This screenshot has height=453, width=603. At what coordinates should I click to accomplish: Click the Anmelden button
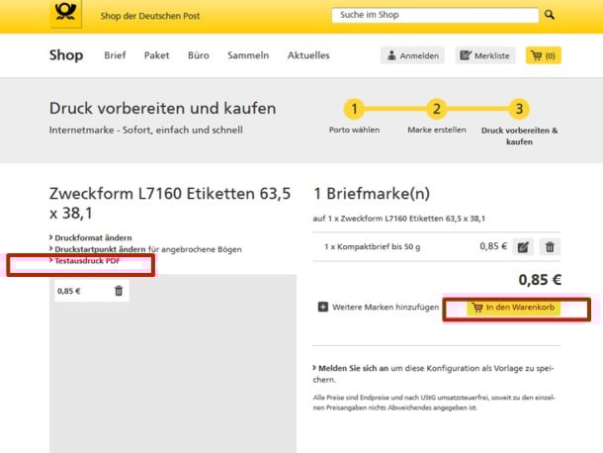click(412, 55)
